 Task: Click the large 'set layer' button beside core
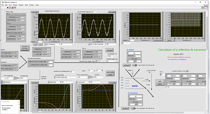click(160, 83)
